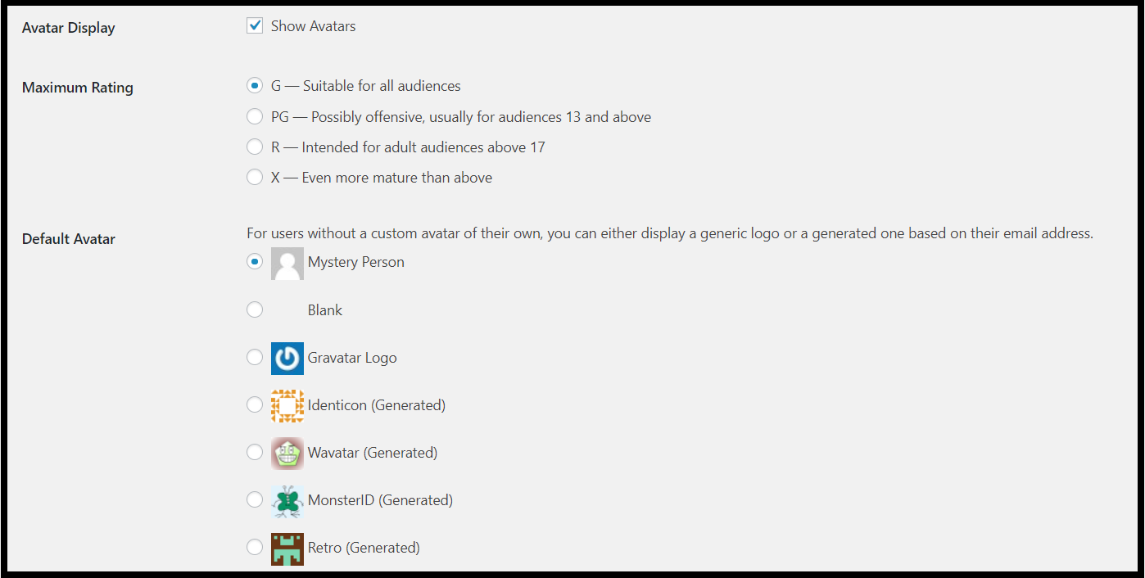Select the X maximum rating option
Screen dimensions: 1145x578
point(255,177)
